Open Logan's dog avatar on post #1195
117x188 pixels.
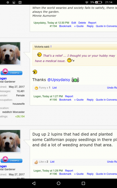[x=10, y=54]
